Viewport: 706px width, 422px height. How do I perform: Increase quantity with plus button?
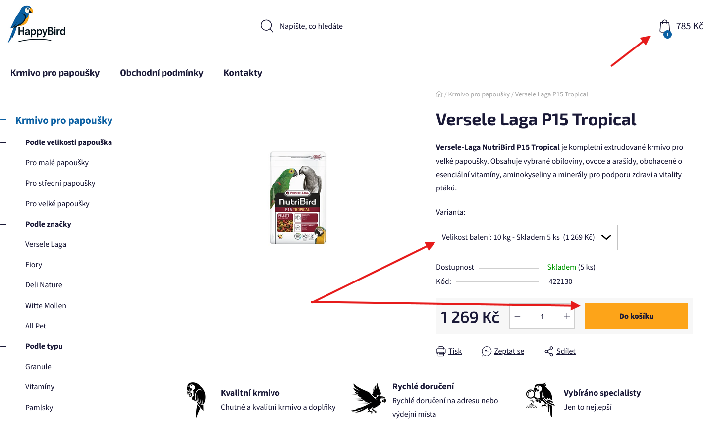tap(567, 316)
